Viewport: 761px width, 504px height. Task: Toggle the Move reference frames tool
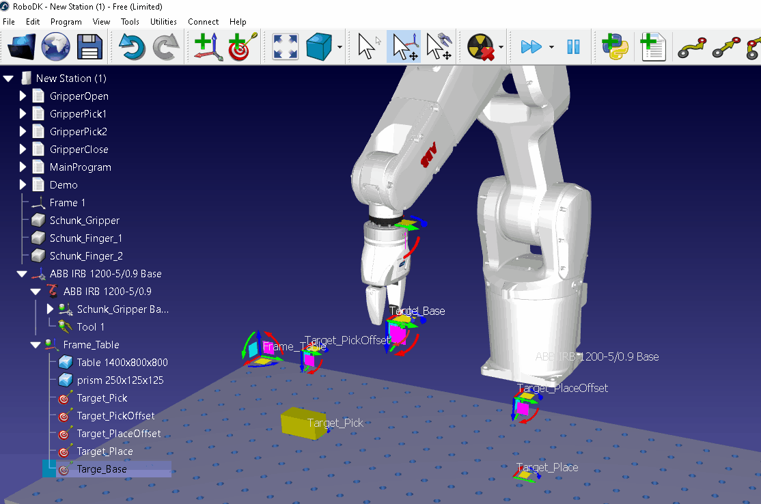pos(404,46)
